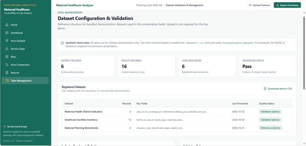Click the file icon beside Download district CSV
The width and height of the screenshot is (306, 146).
tap(265, 89)
